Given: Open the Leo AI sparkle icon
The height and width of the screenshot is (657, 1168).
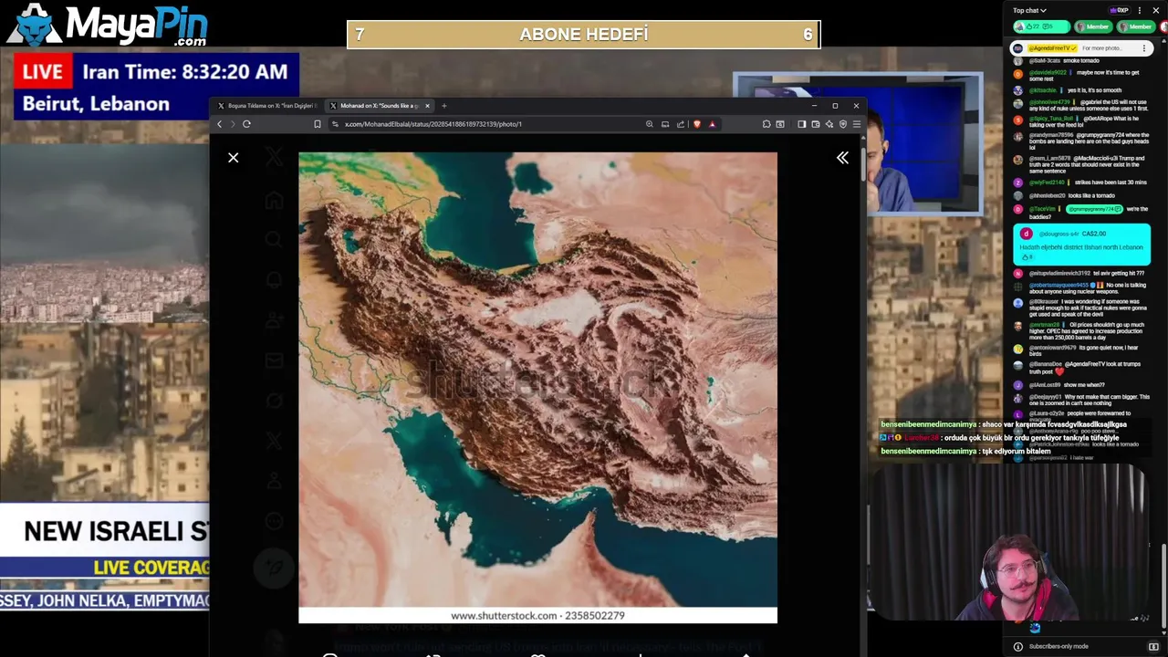Looking at the screenshot, I should 829,124.
